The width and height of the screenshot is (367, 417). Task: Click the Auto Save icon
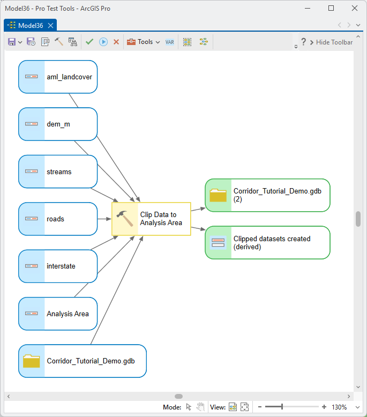point(31,42)
